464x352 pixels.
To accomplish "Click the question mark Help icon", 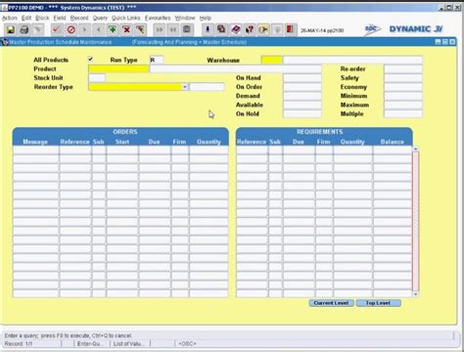I will pyautogui.click(x=250, y=30).
